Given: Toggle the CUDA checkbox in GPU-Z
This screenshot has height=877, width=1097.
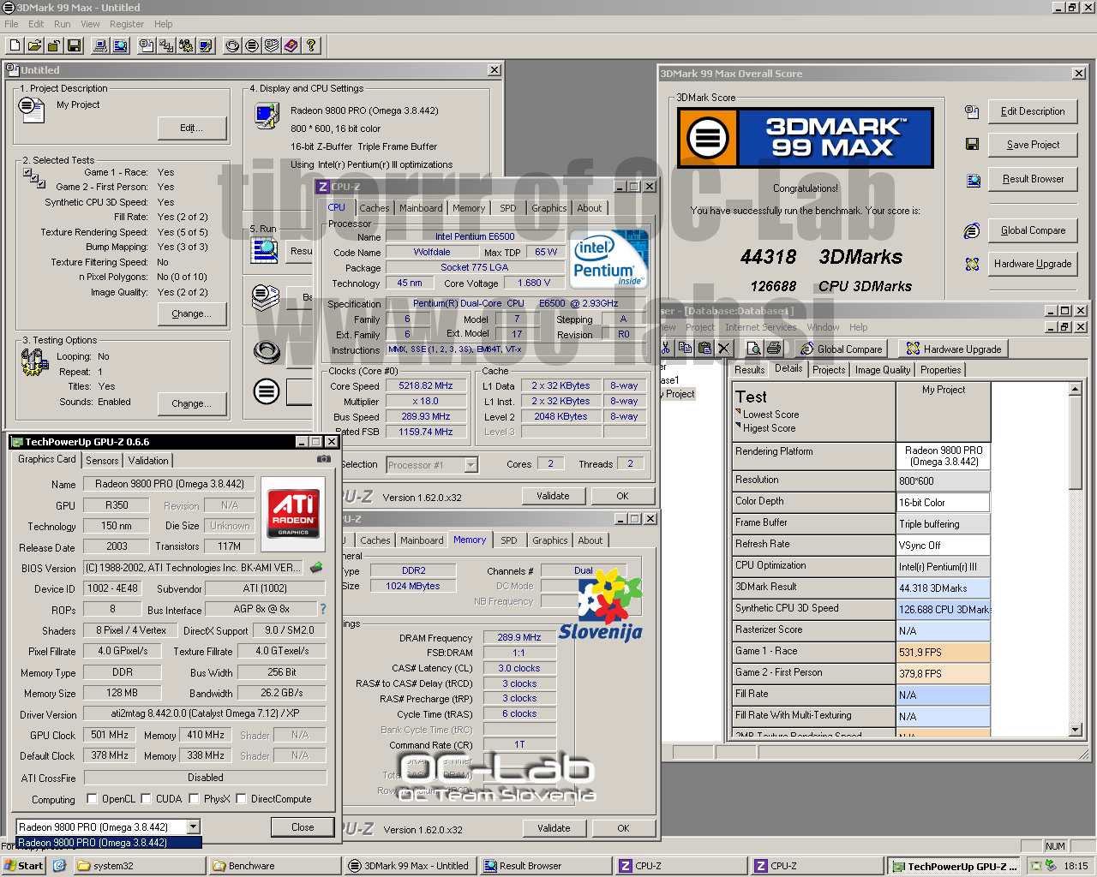Looking at the screenshot, I should pyautogui.click(x=146, y=799).
